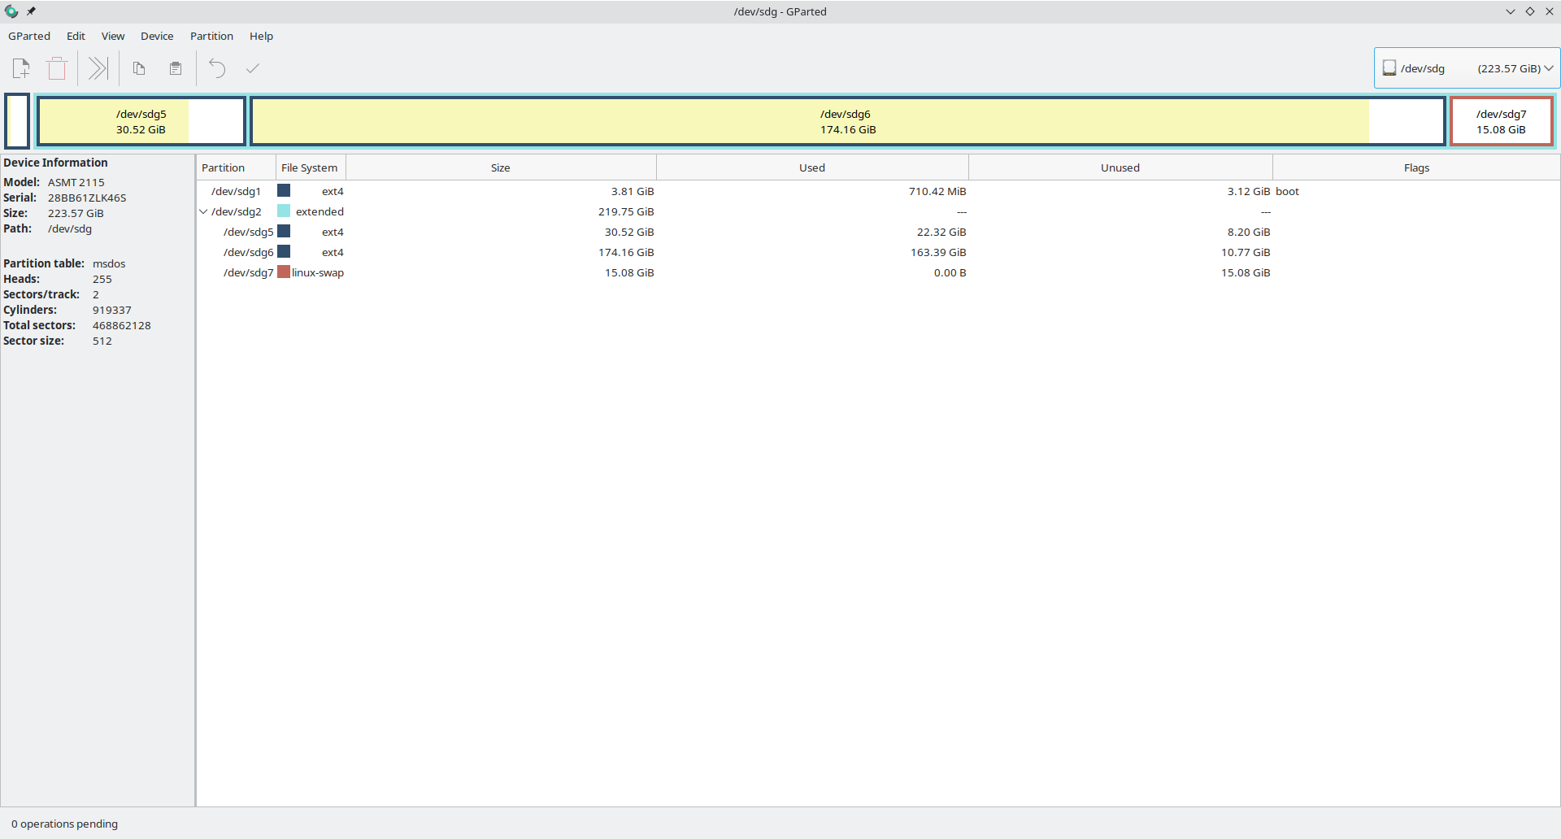The height and width of the screenshot is (839, 1561).
Task: Click the Resize/Move partition toolbar icon
Action: click(x=98, y=68)
